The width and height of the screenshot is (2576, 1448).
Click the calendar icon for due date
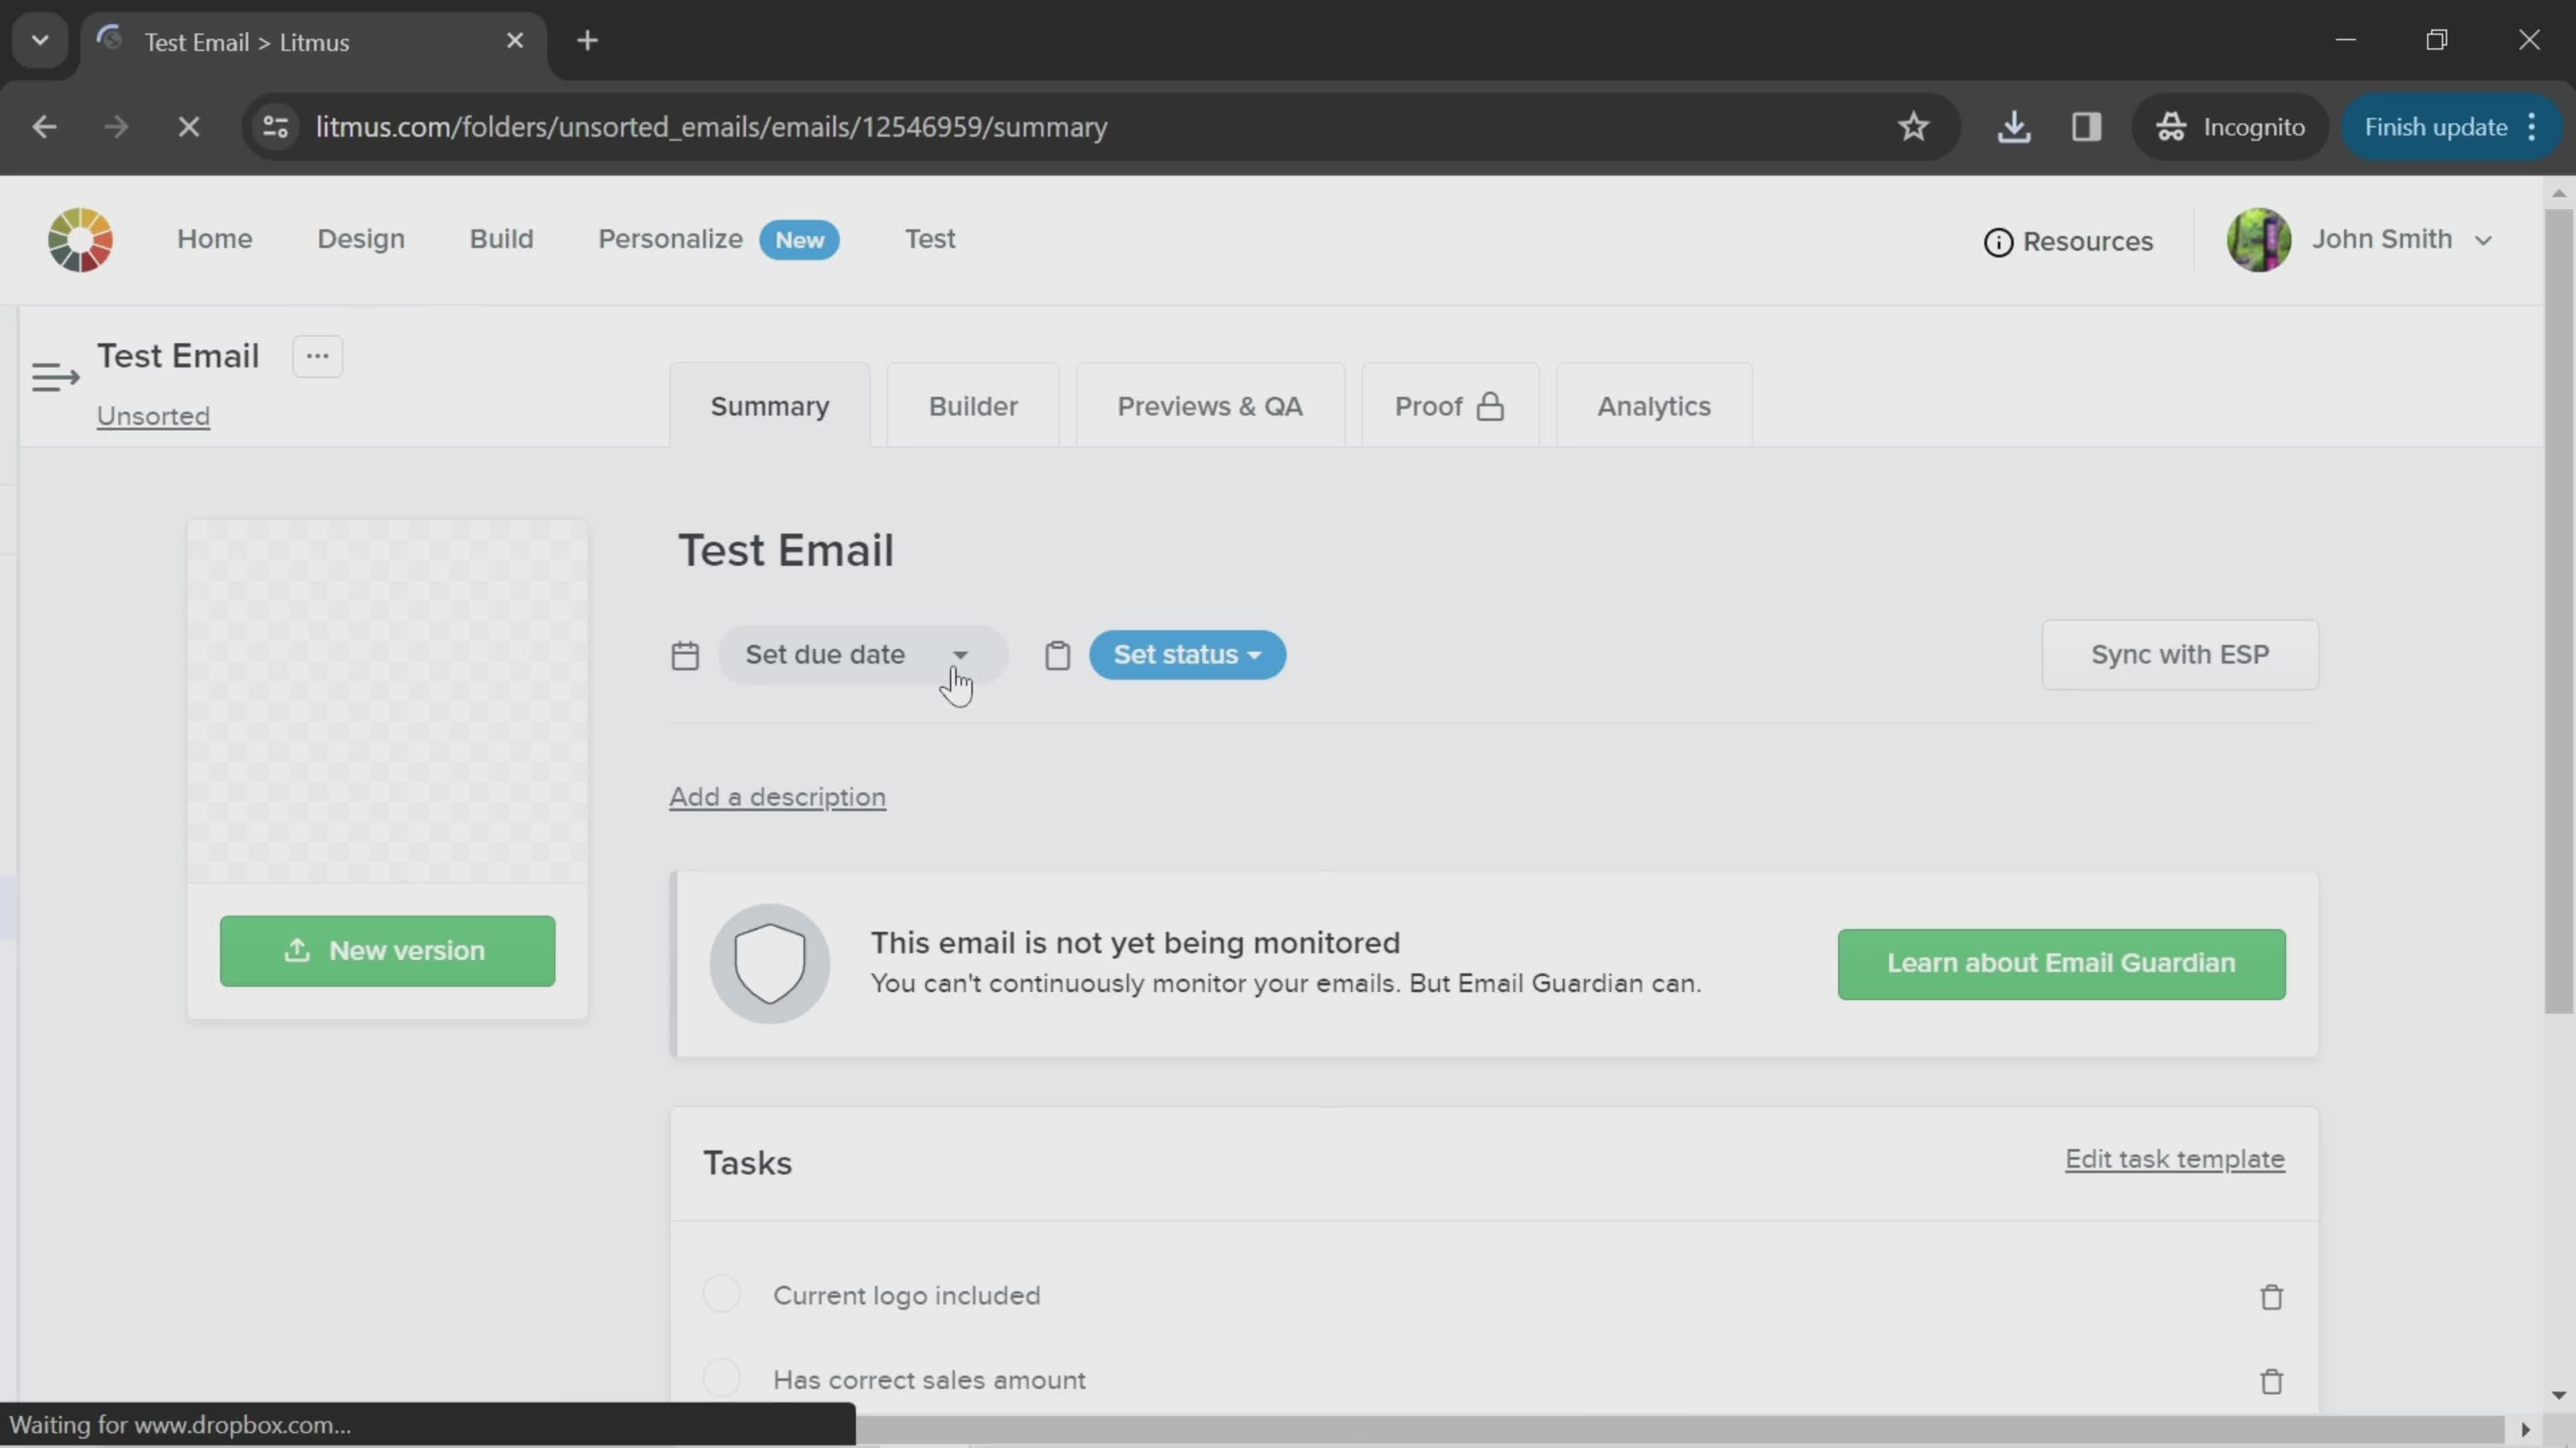[x=686, y=654]
